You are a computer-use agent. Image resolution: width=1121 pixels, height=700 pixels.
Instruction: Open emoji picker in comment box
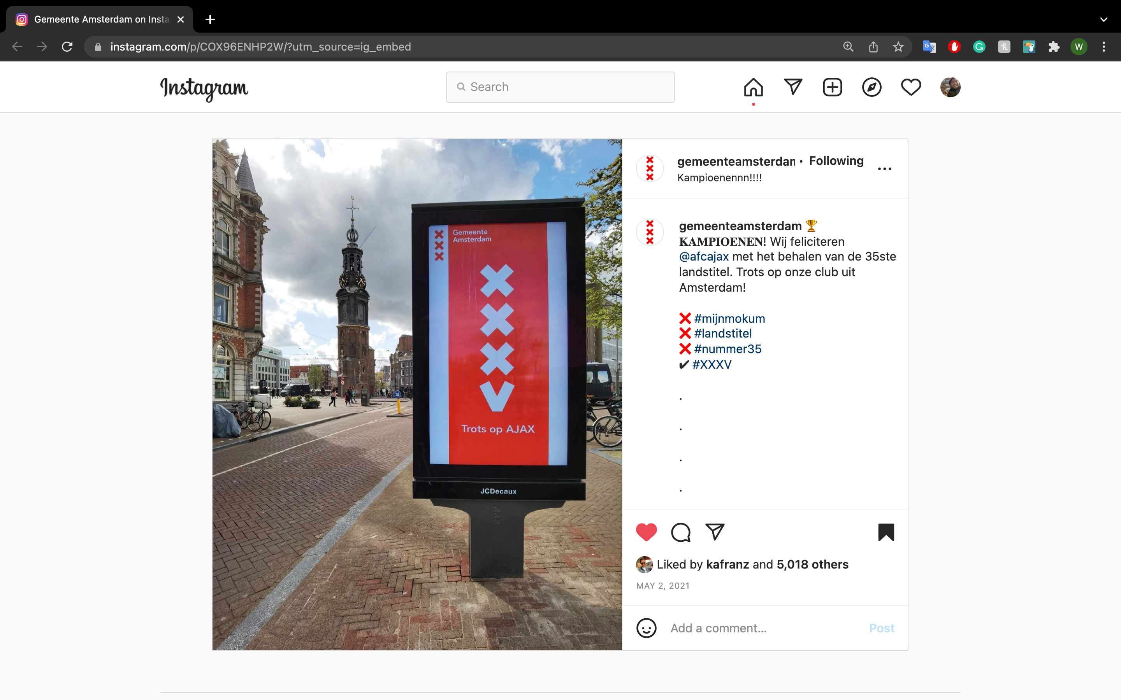click(646, 628)
